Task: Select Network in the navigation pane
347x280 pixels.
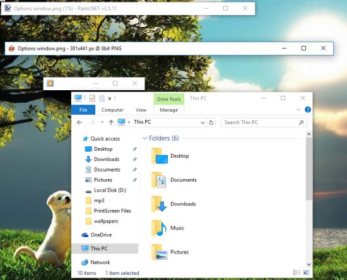Action: (x=100, y=262)
